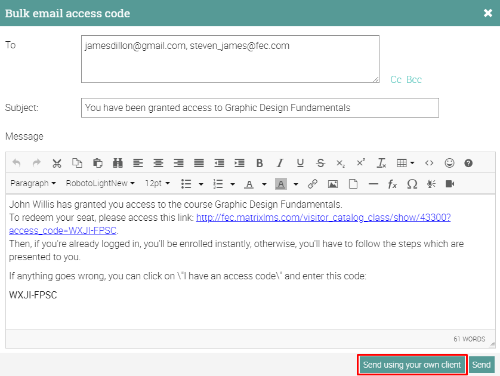Image resolution: width=500 pixels, height=376 pixels.
Task: Expand text color picker arrow
Action: pos(264,184)
